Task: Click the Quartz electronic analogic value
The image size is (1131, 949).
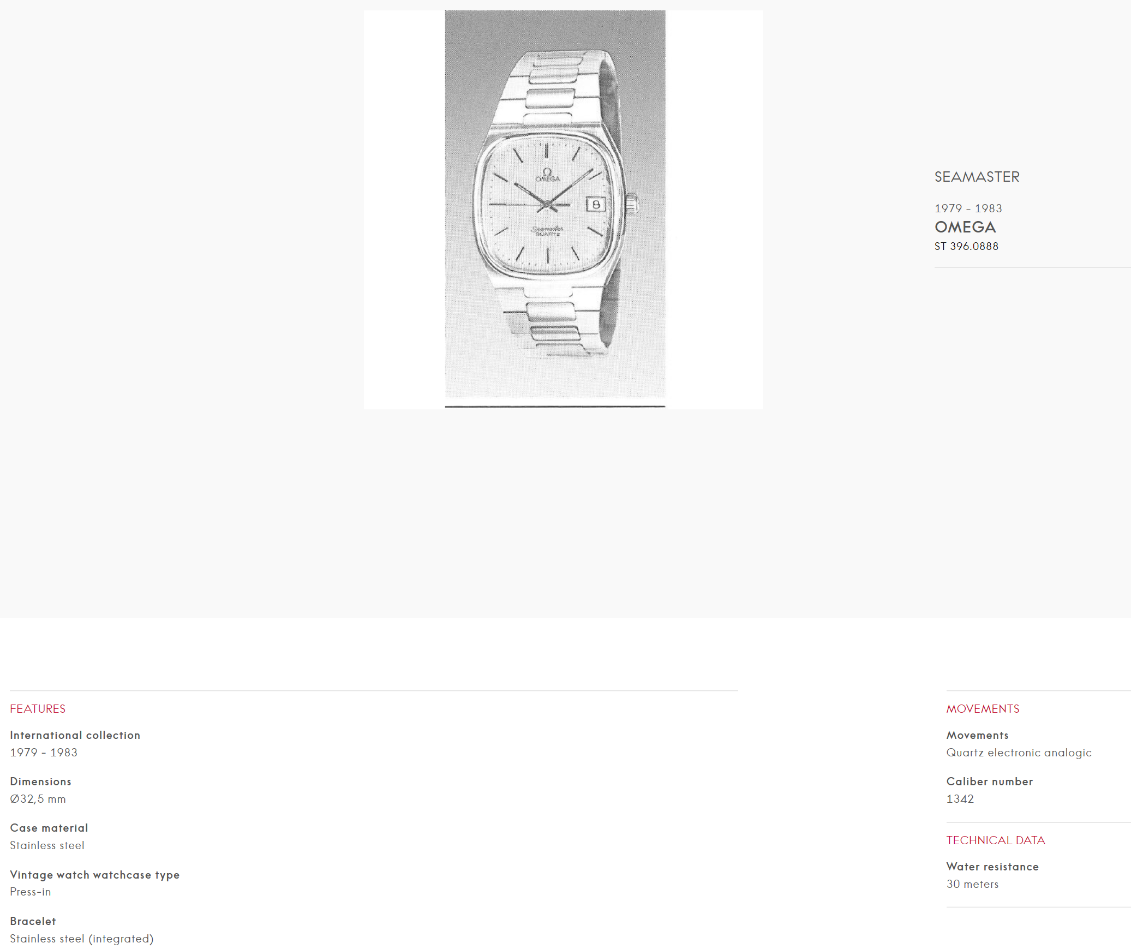Action: 1019,752
